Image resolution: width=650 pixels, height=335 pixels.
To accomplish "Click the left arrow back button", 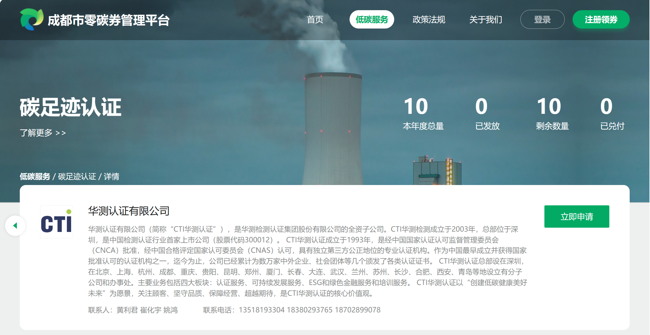I will (15, 225).
